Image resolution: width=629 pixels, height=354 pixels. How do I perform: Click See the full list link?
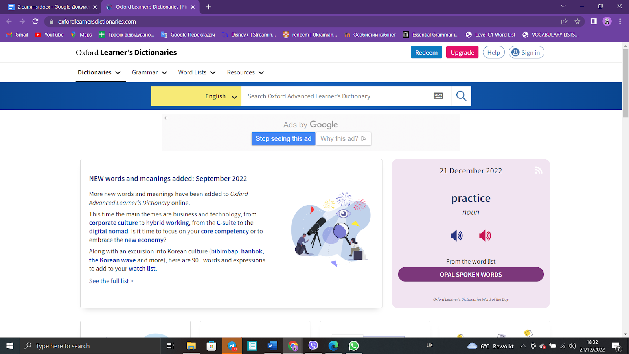pos(111,281)
